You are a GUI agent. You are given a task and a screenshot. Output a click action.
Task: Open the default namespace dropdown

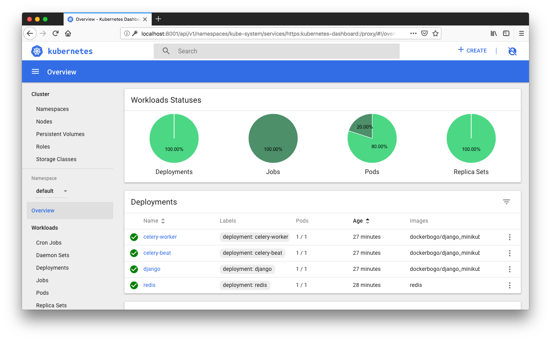(x=51, y=191)
